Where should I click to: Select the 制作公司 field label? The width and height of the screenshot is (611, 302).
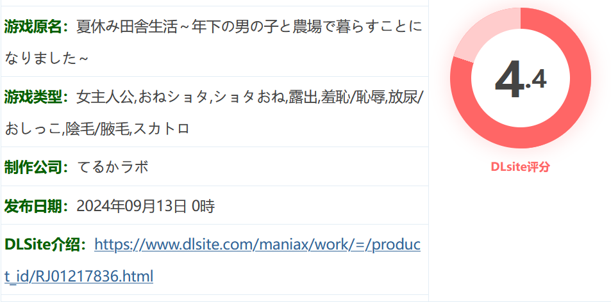pyautogui.click(x=37, y=167)
